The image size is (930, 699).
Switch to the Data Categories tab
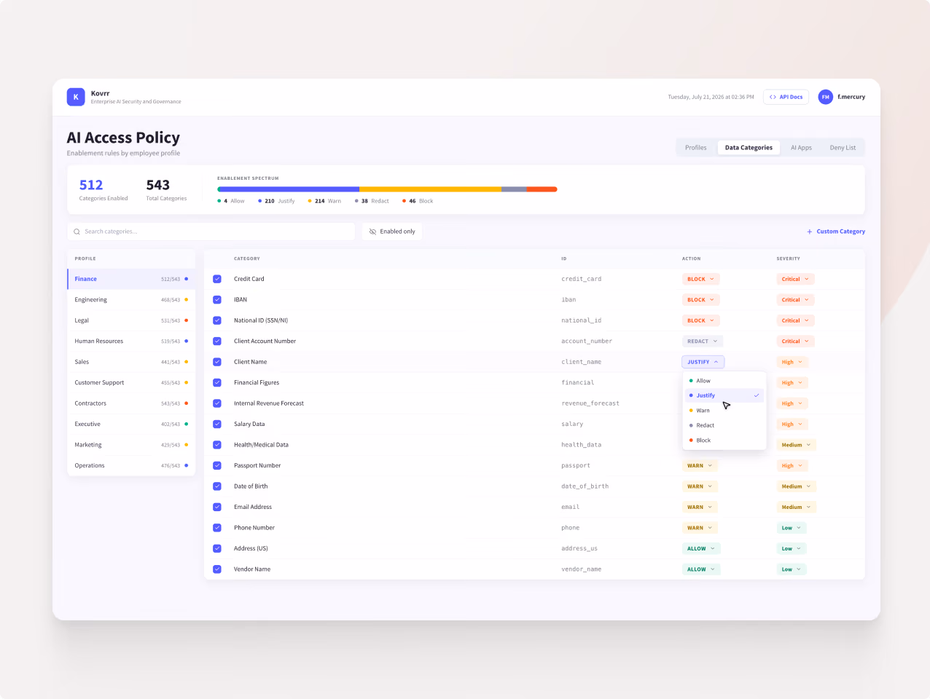click(x=749, y=148)
